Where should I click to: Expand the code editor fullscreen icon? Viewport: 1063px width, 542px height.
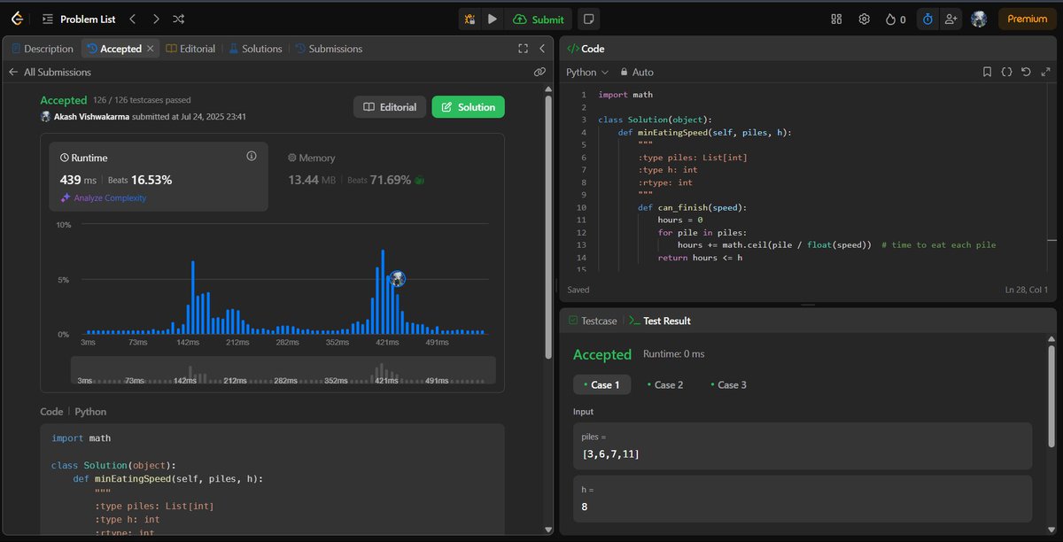[1044, 72]
